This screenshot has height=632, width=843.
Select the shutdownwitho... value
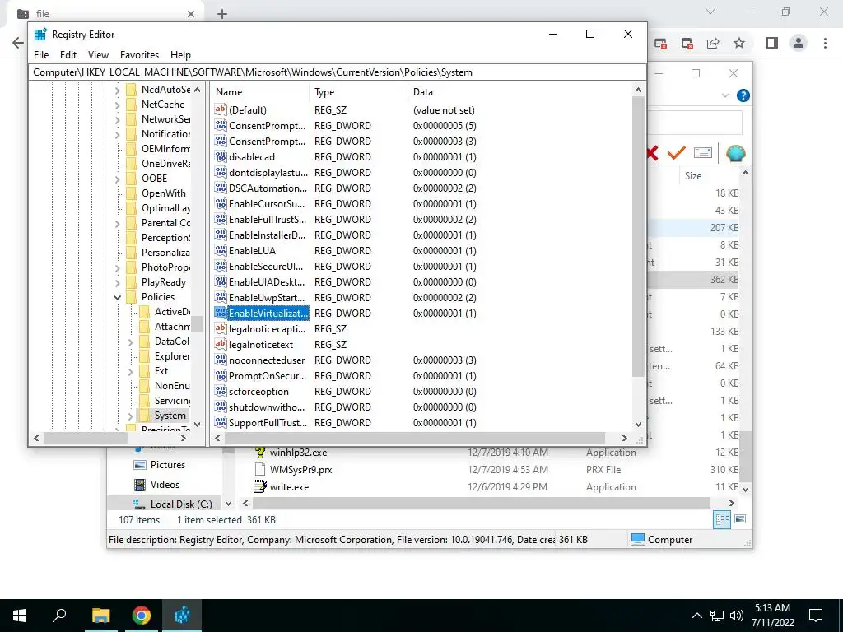coord(267,407)
